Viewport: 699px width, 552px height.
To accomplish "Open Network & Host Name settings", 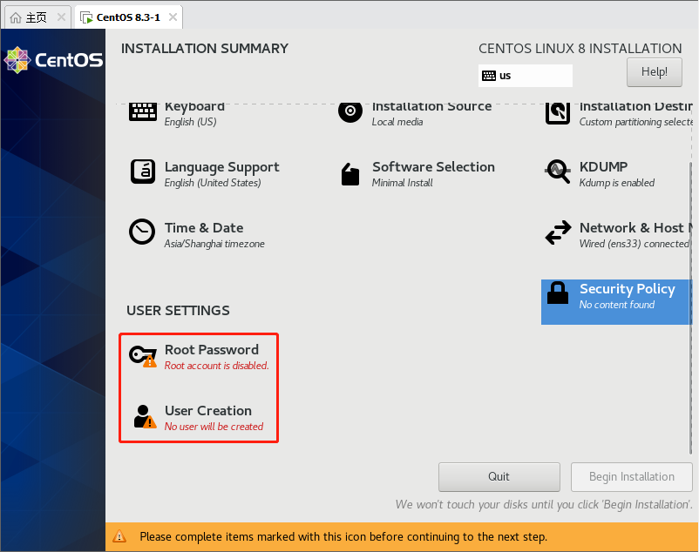I will tap(619, 235).
